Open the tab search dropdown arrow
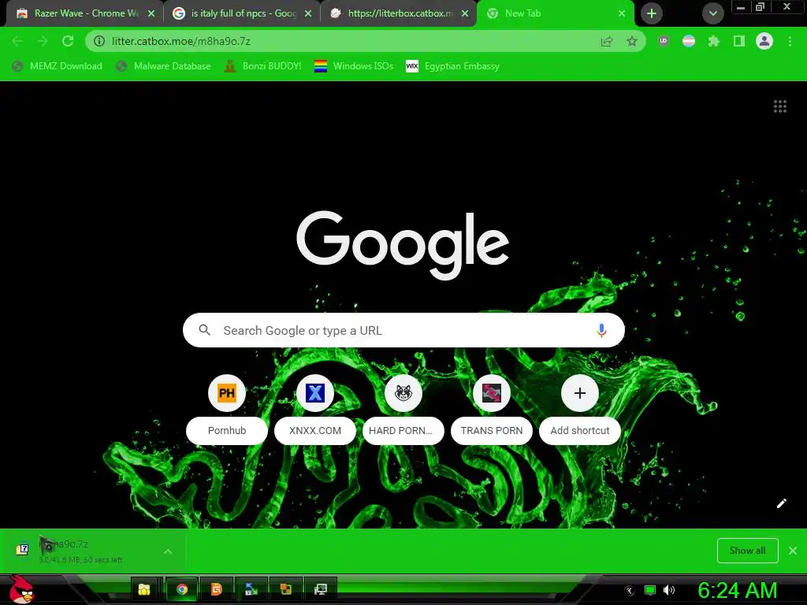Viewport: 807px width, 605px height. click(712, 13)
